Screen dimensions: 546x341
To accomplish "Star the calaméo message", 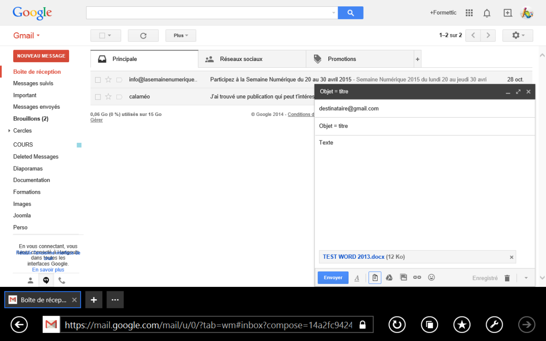I will [x=108, y=97].
